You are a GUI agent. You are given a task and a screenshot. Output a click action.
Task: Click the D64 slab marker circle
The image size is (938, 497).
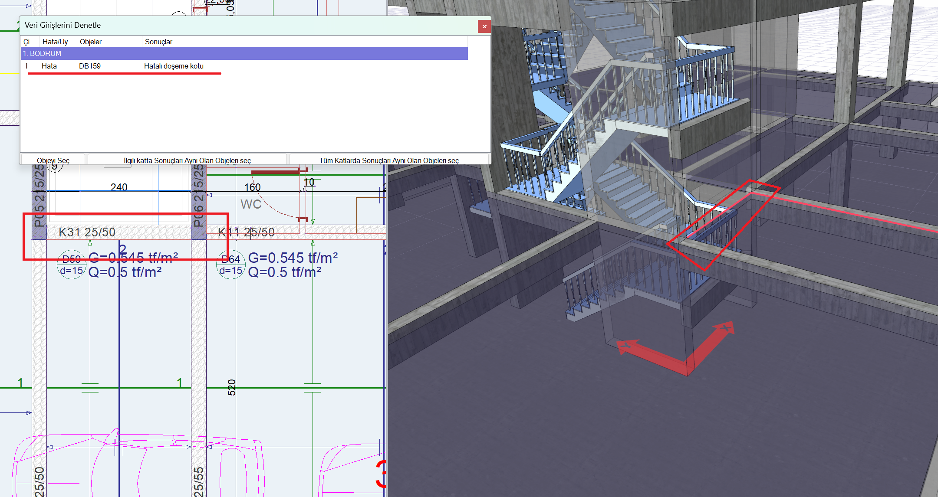[x=230, y=265]
